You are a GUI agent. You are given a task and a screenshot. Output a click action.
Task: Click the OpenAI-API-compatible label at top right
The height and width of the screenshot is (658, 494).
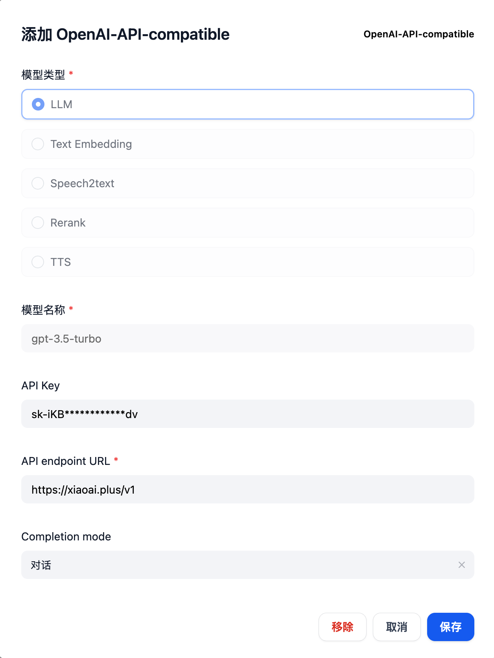coord(418,34)
